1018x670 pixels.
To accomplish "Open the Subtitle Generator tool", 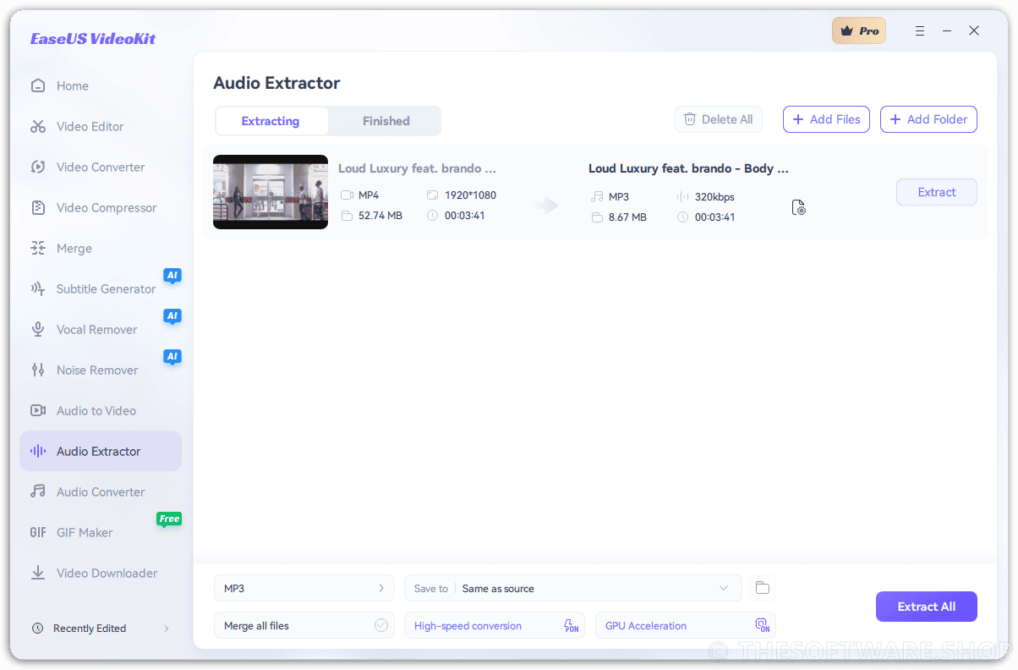I will [100, 288].
